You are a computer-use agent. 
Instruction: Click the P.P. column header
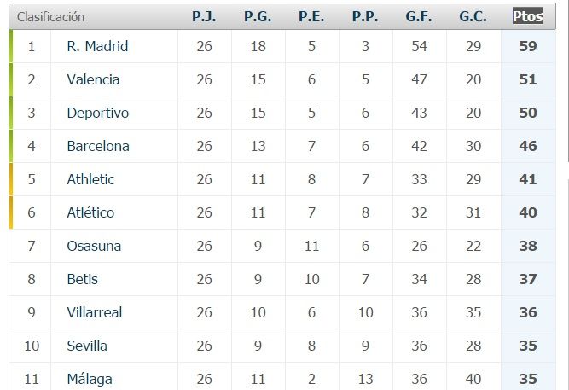(365, 16)
